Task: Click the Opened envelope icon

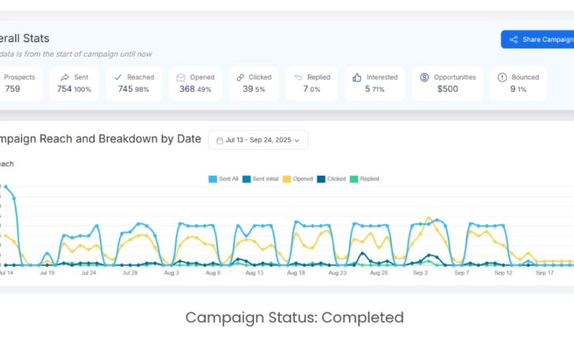Action: [x=181, y=77]
